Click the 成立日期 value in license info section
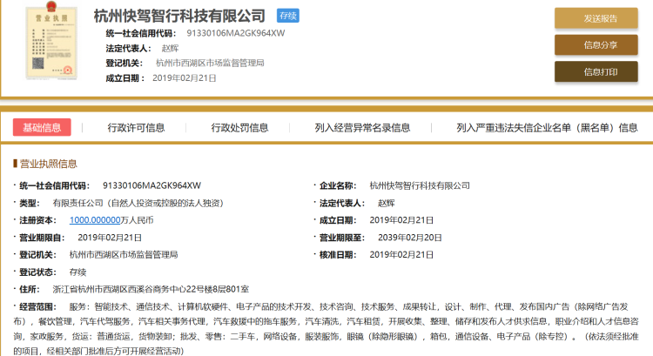653x356 pixels. [x=401, y=220]
